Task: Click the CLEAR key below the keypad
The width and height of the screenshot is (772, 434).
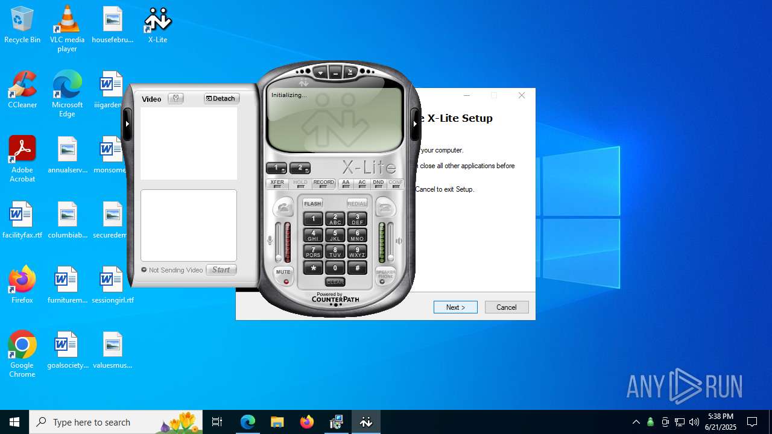Action: pos(335,282)
